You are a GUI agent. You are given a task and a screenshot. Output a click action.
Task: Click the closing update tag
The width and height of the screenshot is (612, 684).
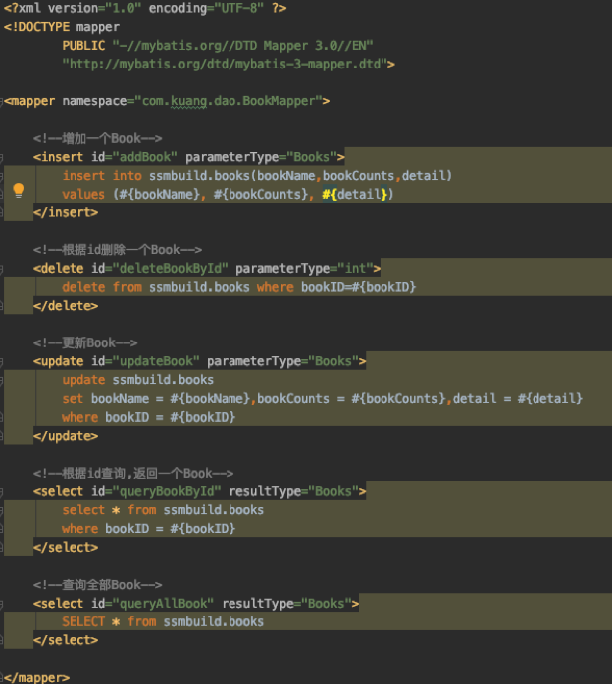click(66, 436)
